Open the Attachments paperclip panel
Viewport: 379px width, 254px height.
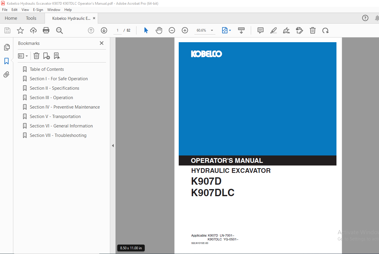coord(6,75)
